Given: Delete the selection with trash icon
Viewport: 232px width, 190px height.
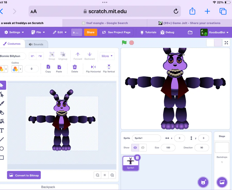Looking at the screenshot, I should pyautogui.click(x=75, y=69).
